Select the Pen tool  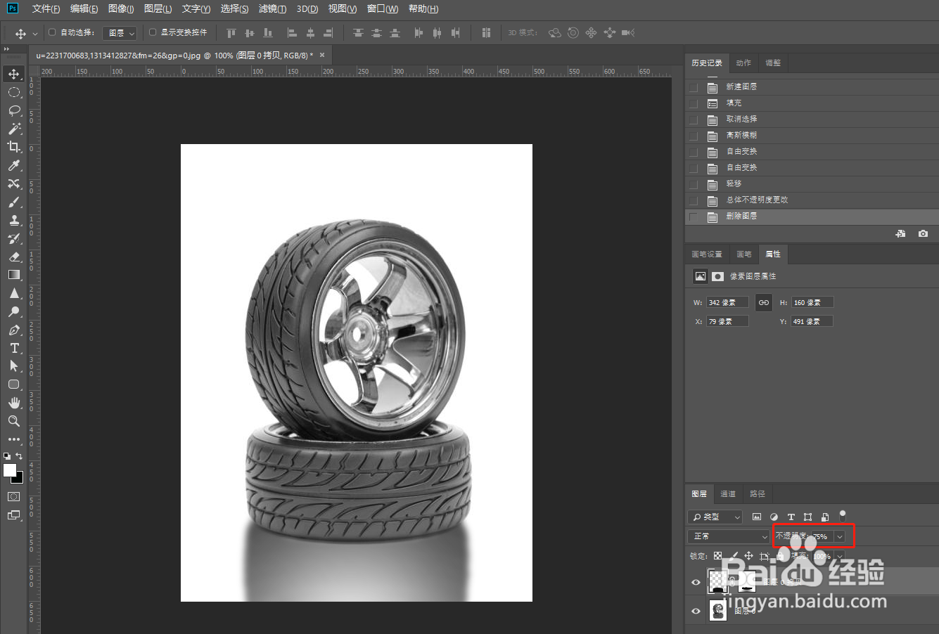[14, 330]
